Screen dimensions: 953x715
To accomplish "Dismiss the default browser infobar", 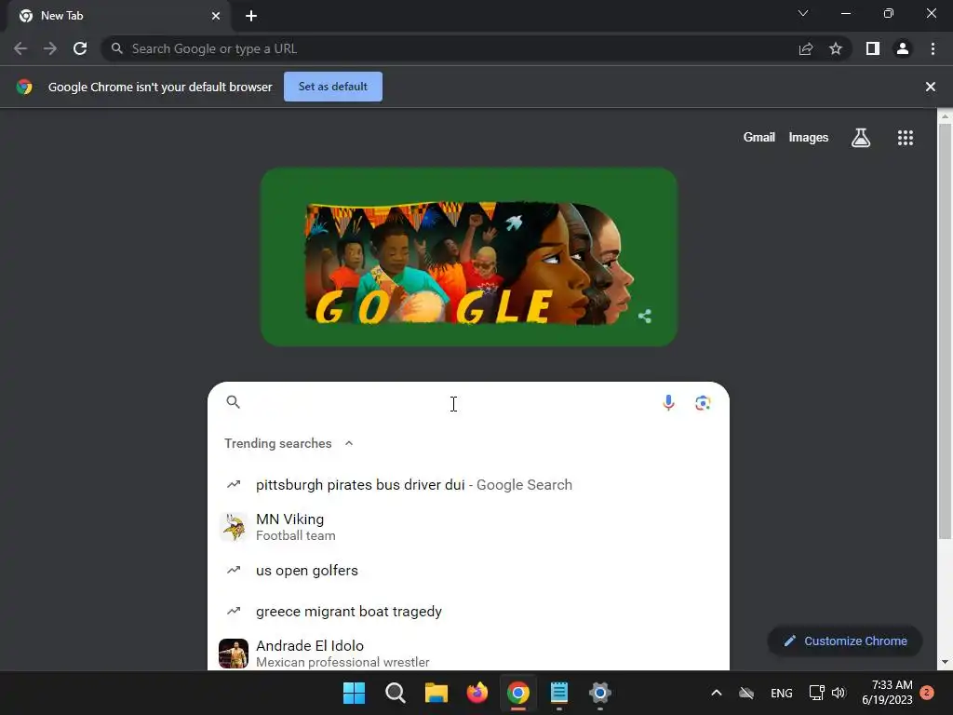I will click(x=930, y=87).
